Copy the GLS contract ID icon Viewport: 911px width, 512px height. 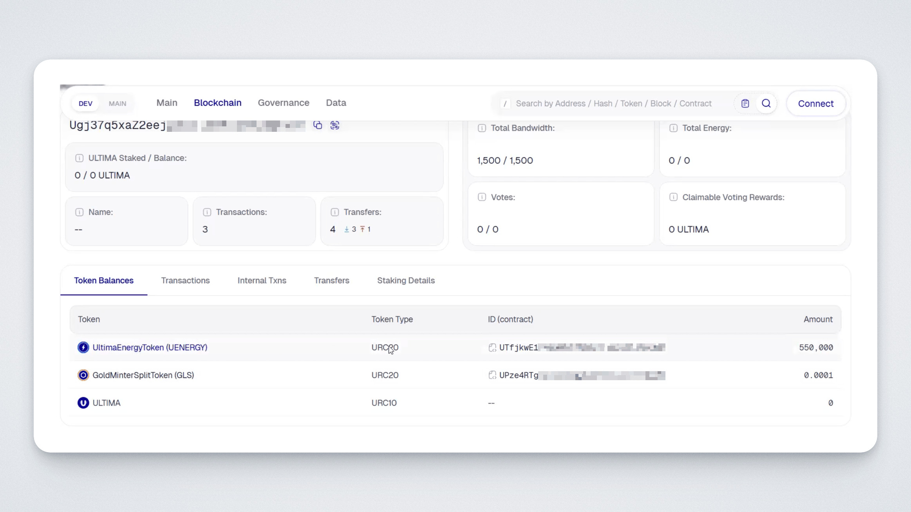pos(492,375)
